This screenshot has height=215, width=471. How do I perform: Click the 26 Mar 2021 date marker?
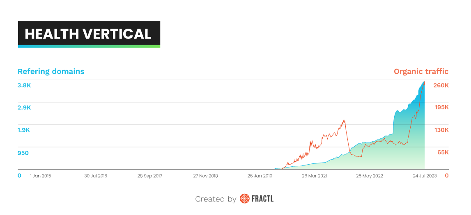[315, 176]
